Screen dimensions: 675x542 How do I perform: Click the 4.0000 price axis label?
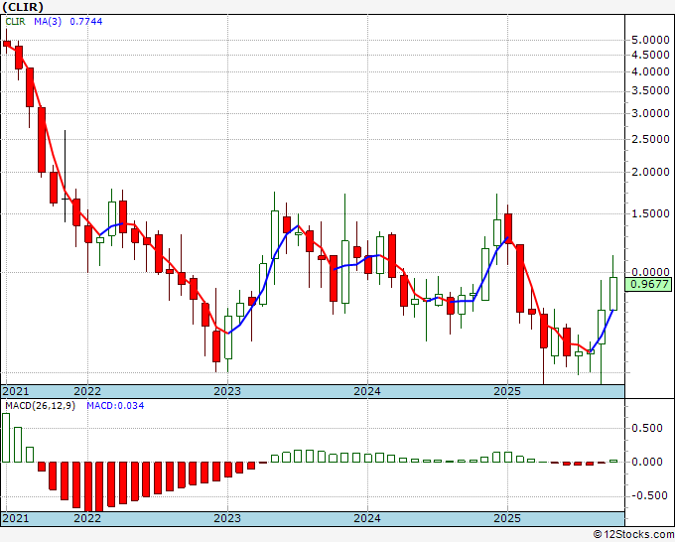coord(650,71)
